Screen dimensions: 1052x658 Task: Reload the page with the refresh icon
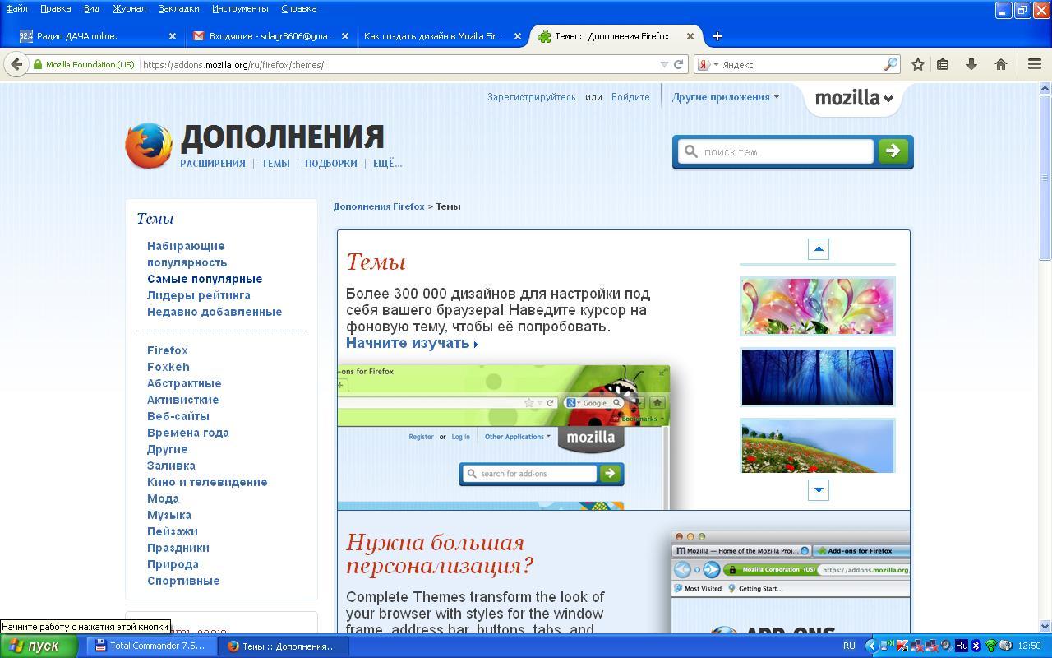(x=679, y=64)
